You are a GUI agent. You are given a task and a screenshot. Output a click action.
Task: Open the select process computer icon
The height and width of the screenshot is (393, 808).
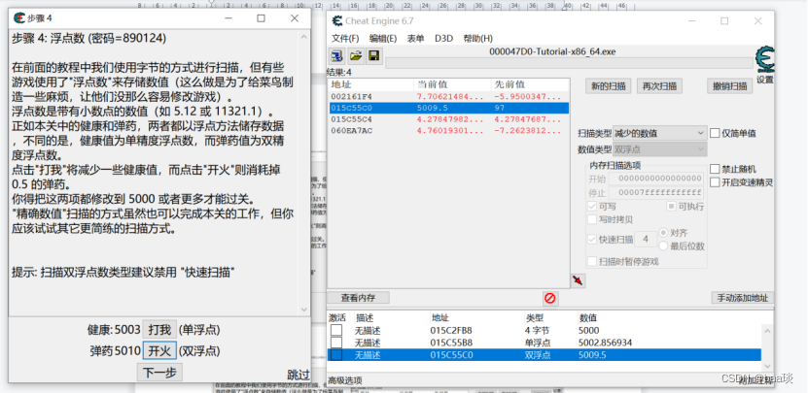tap(337, 56)
